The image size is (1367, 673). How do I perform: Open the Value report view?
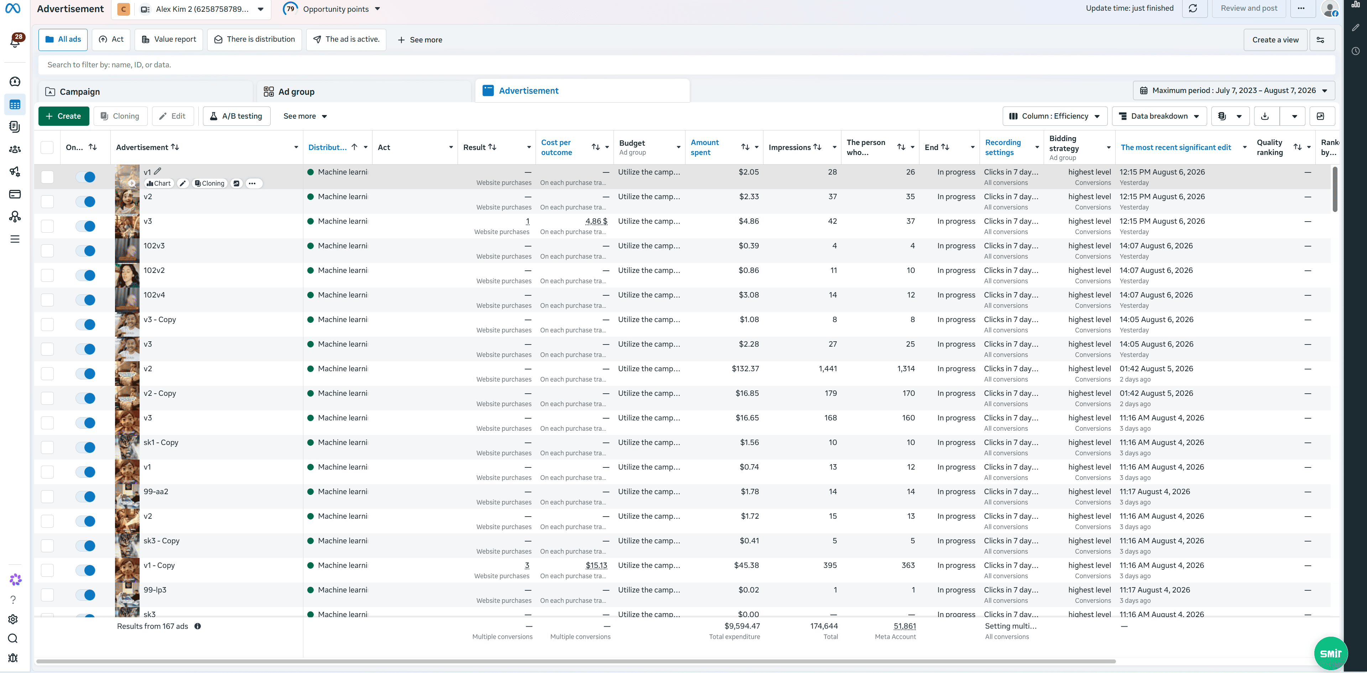(169, 39)
